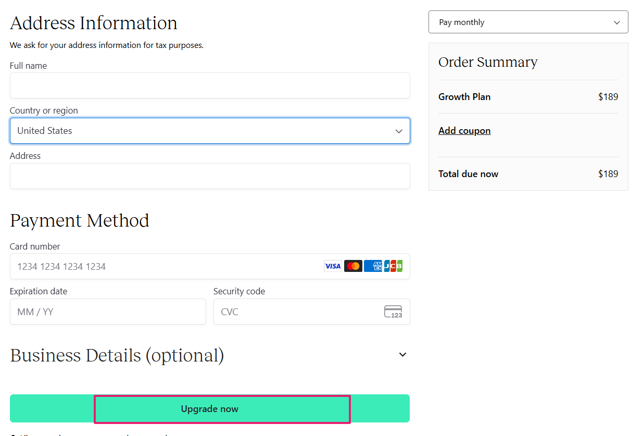Click the Add coupon link
Image resolution: width=643 pixels, height=436 pixels.
pos(464,131)
